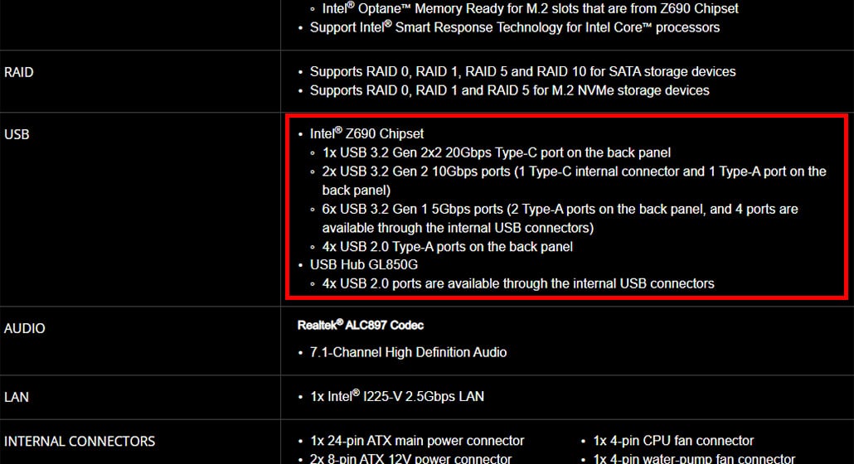
Task: Click the 4-pin CPU fan connector text
Action: click(673, 441)
